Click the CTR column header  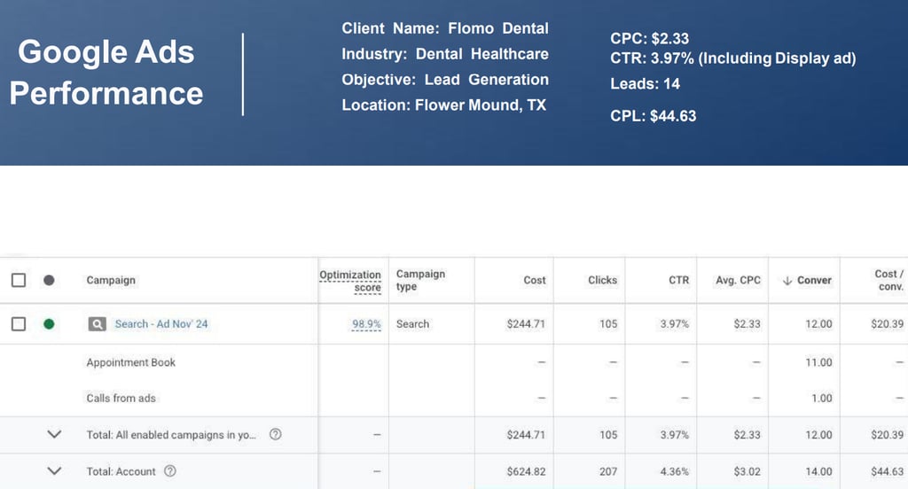pyautogui.click(x=678, y=280)
